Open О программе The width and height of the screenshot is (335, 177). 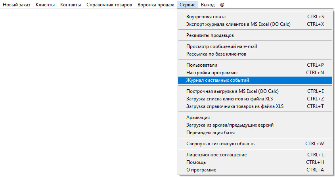tap(201, 170)
